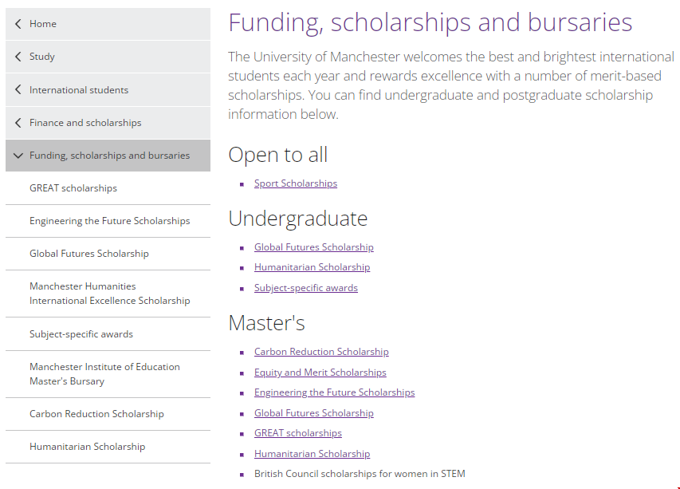Open Manchester Institute of Education Master's Bursary
This screenshot has height=489, width=680.
pyautogui.click(x=104, y=374)
